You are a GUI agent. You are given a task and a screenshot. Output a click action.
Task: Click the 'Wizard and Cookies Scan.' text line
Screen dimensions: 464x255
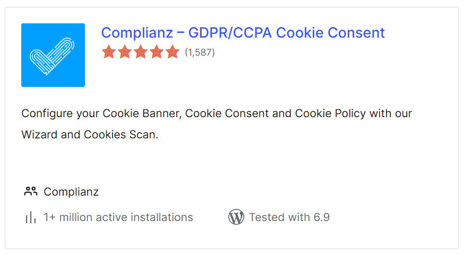(90, 135)
